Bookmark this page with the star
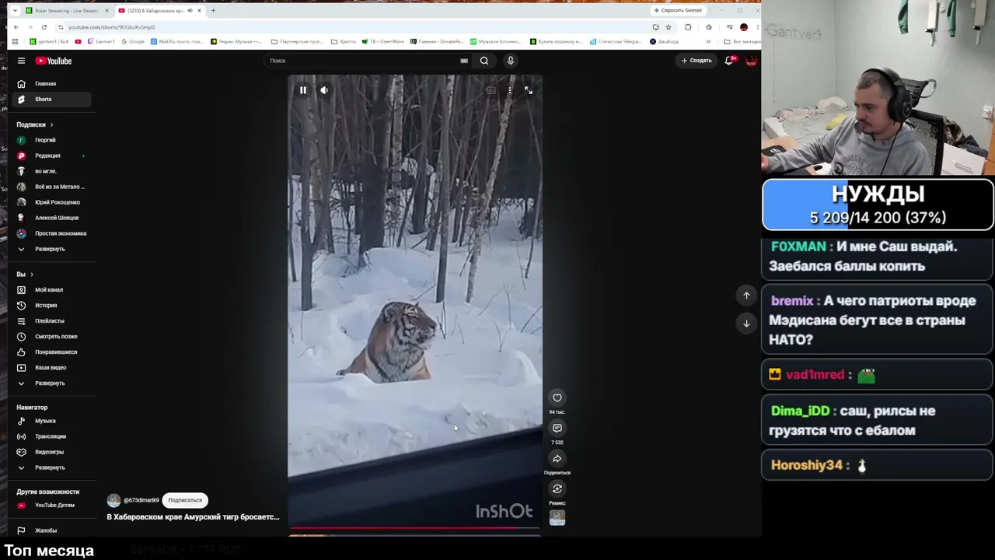 click(669, 27)
